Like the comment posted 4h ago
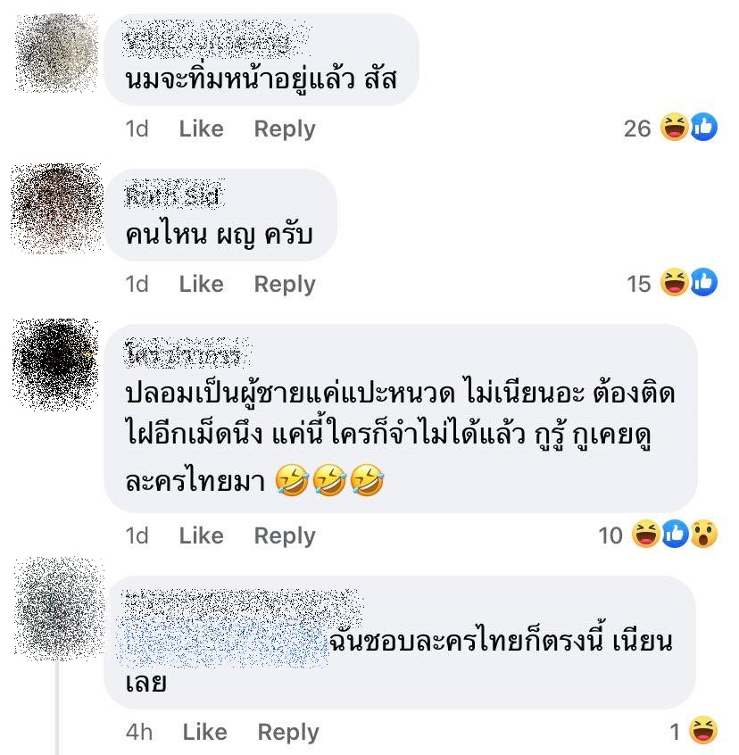Viewport: 739px width, 755px height. [x=204, y=732]
